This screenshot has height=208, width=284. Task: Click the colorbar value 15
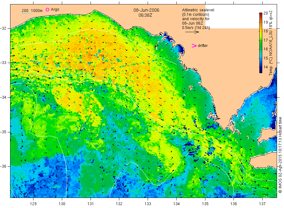coord(265,58)
